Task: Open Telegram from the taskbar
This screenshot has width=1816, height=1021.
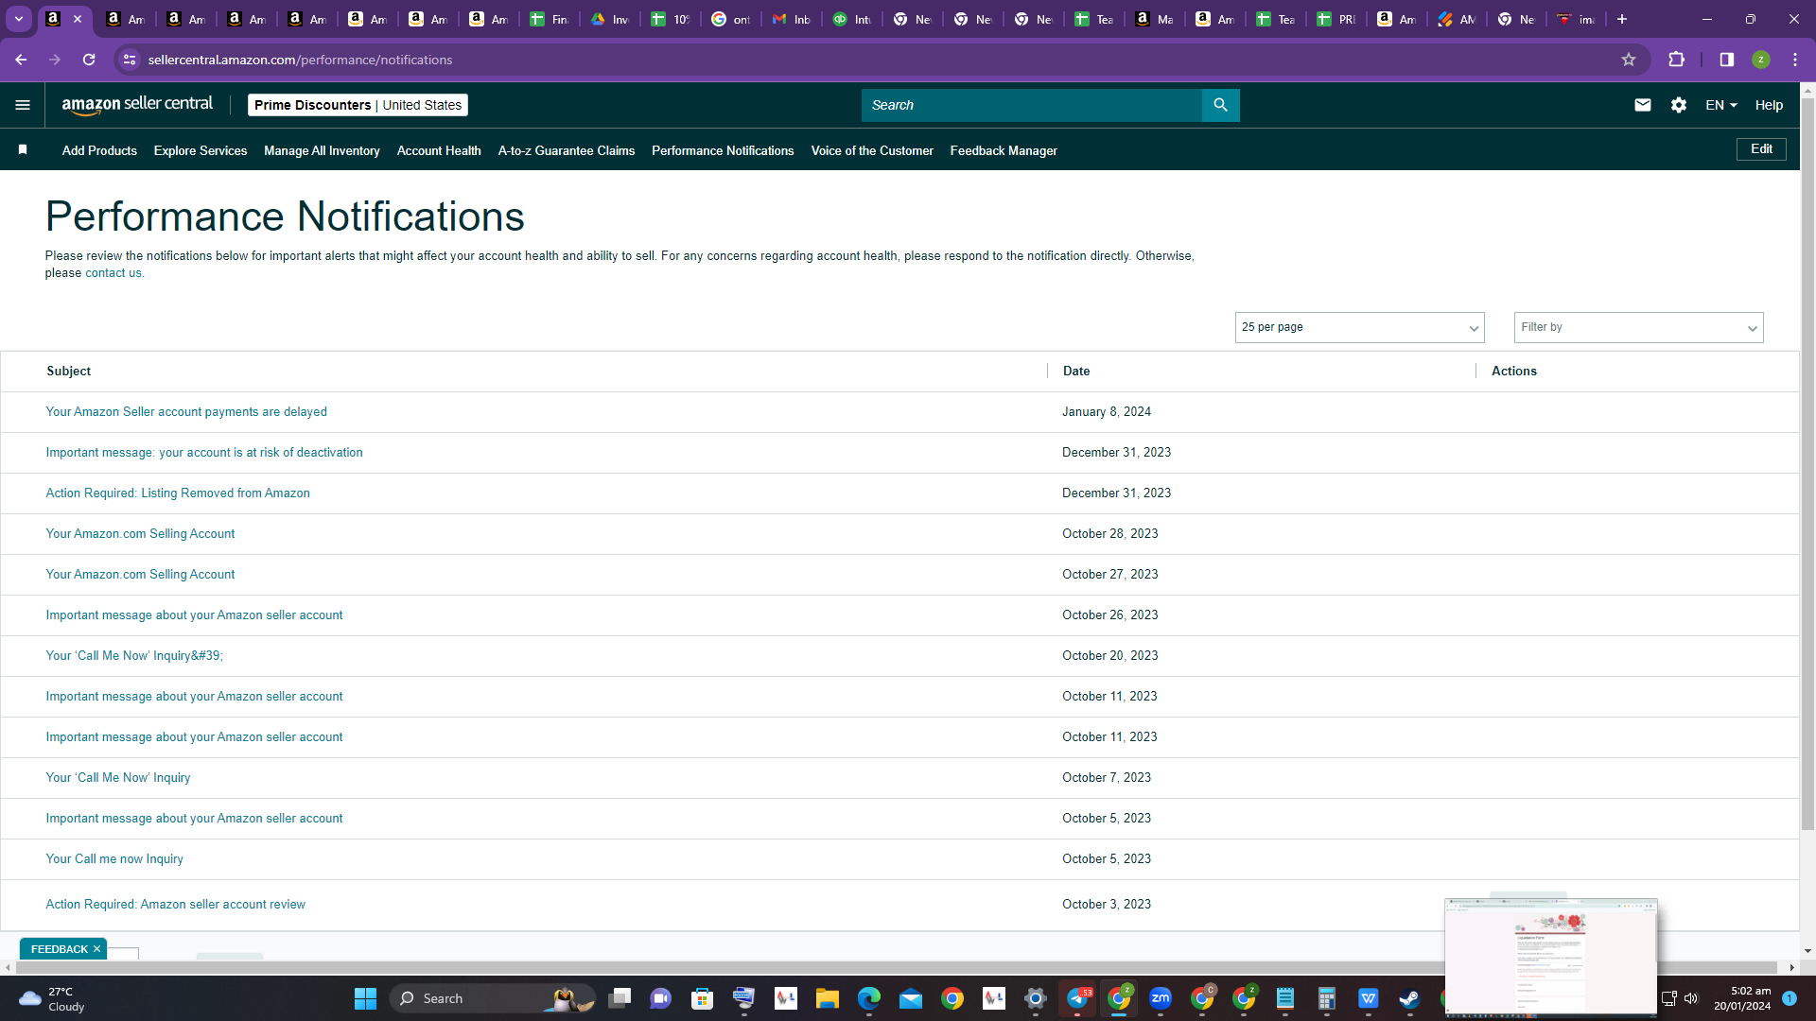Action: [1077, 998]
